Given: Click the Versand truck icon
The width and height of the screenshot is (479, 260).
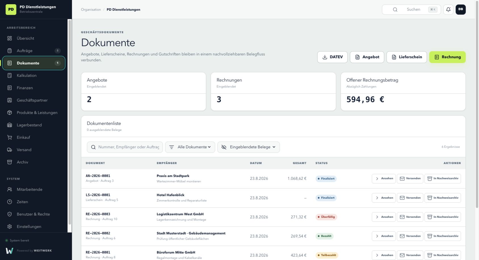Looking at the screenshot, I should [x=10, y=150].
